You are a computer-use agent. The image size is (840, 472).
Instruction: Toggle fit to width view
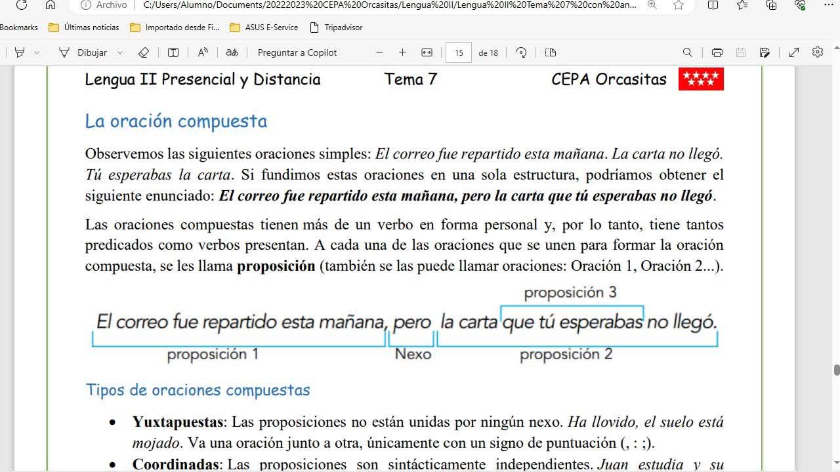pos(427,52)
